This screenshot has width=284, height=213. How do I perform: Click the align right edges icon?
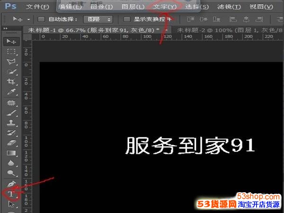pos(259,19)
